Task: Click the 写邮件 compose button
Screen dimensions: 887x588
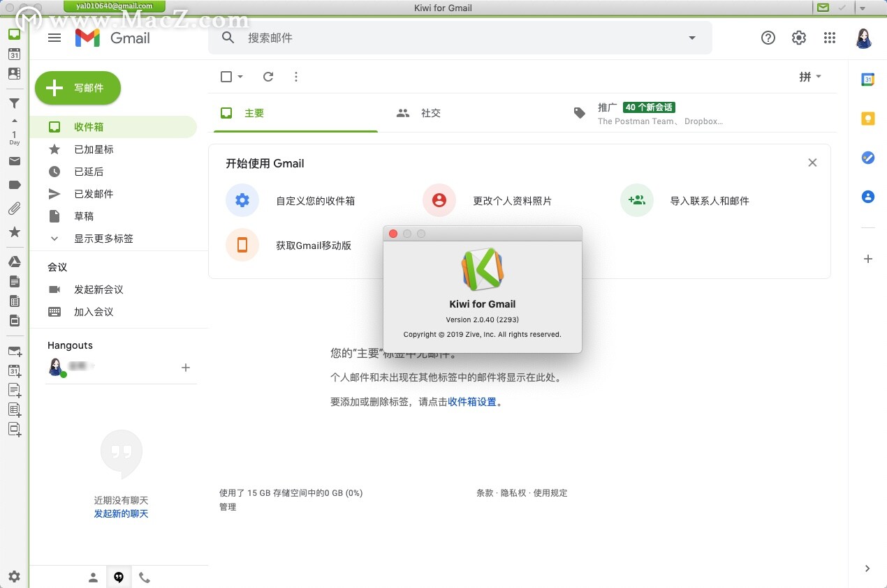Action: [78, 88]
